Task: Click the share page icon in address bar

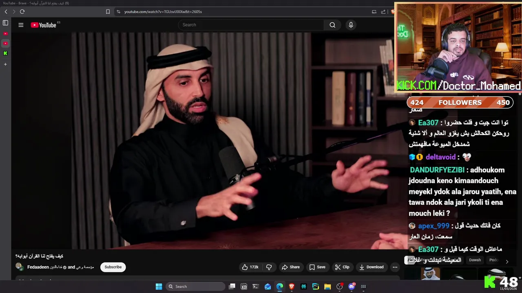Action: point(383,12)
